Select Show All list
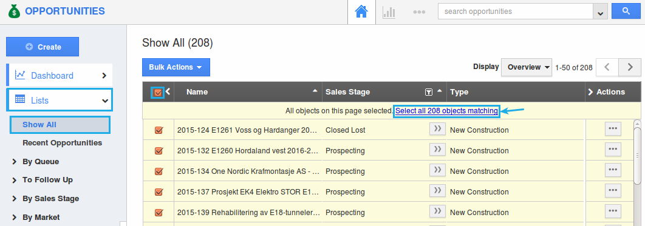Viewport: 645px width, 226px height. pos(60,125)
